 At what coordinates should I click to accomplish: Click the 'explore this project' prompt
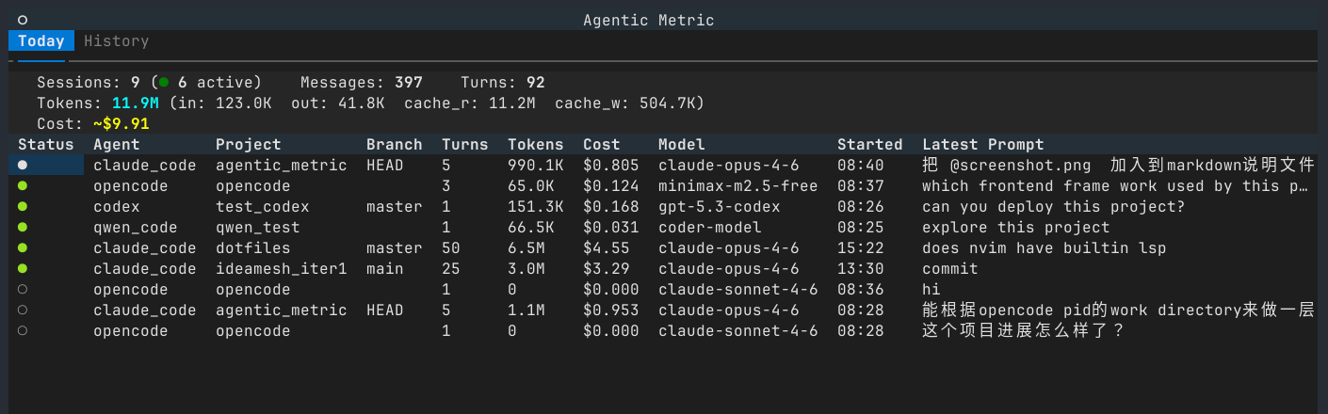pyautogui.click(x=1016, y=227)
